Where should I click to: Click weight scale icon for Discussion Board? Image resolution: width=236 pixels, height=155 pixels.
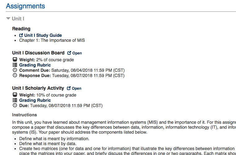[x=15, y=59]
